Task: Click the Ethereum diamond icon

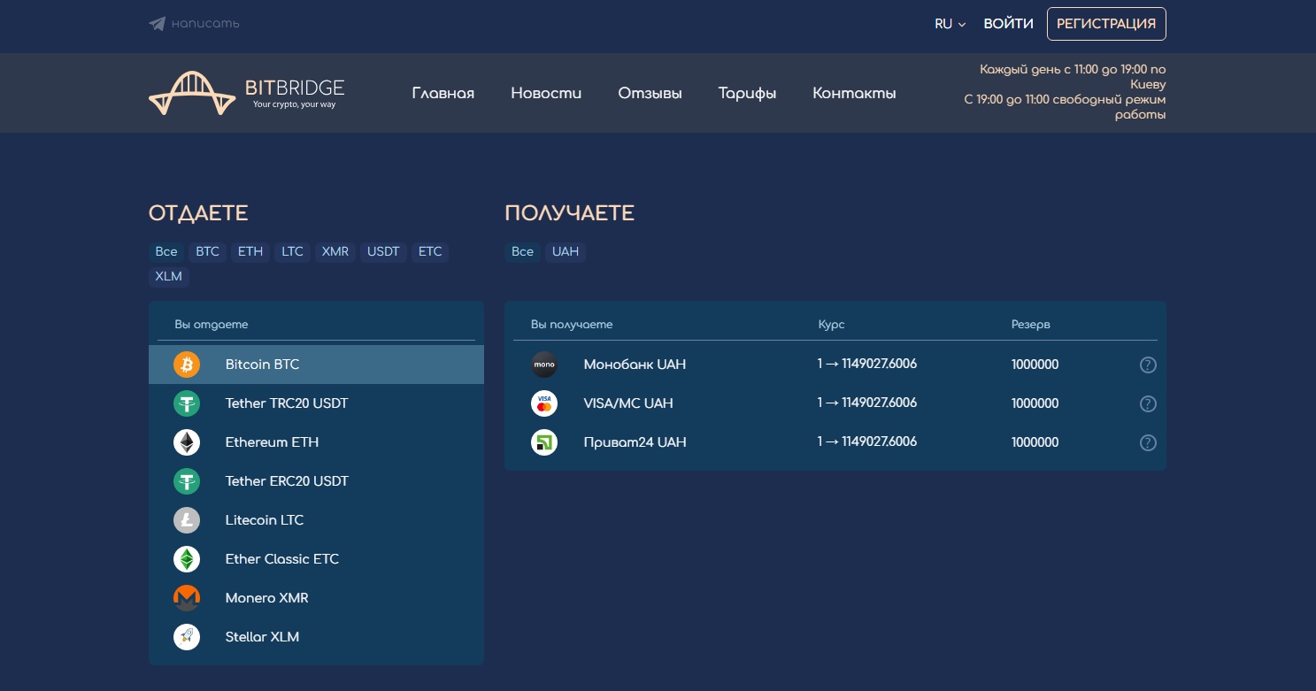Action: coord(187,442)
